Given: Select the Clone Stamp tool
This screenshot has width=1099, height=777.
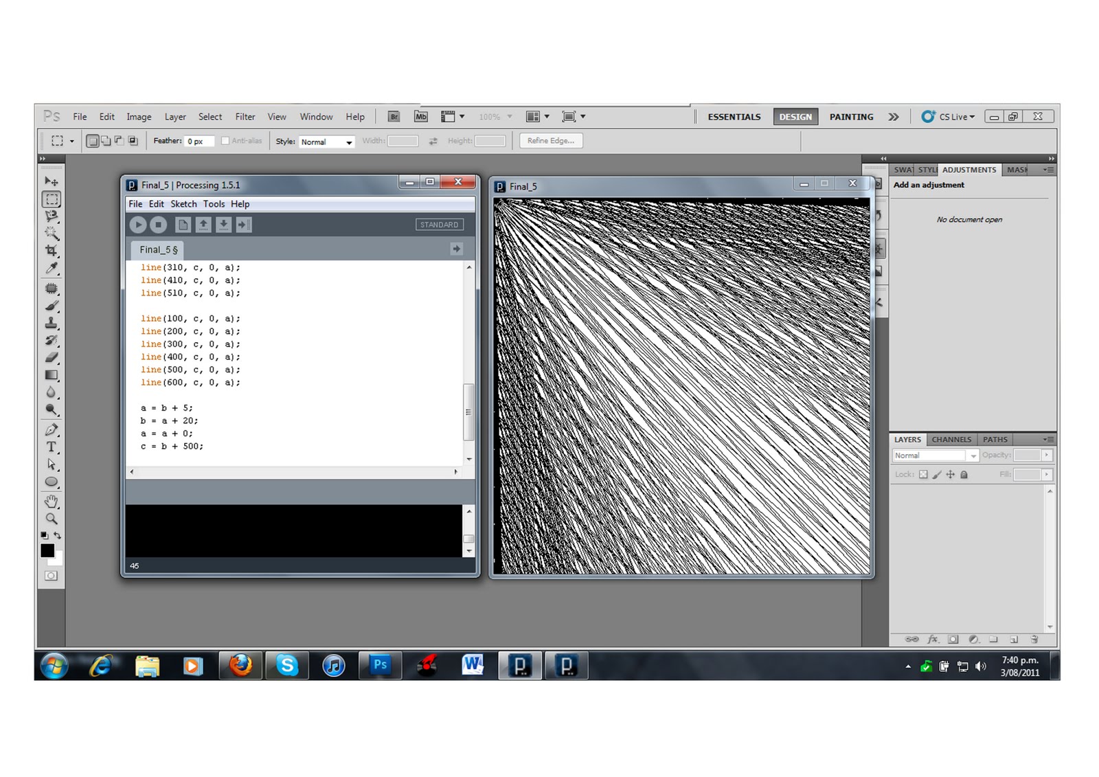Looking at the screenshot, I should 52,323.
